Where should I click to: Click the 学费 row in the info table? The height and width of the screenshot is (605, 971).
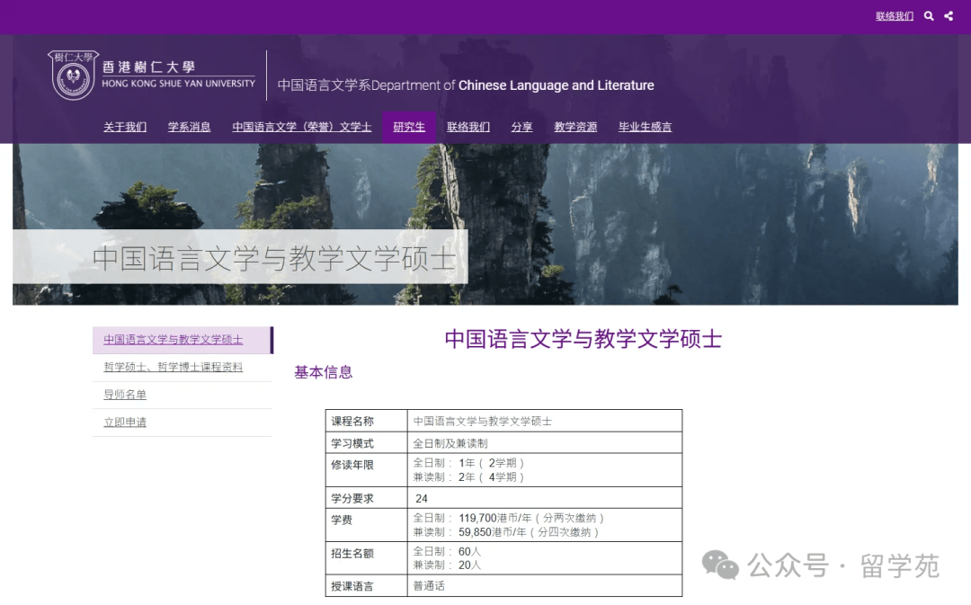coord(503,525)
